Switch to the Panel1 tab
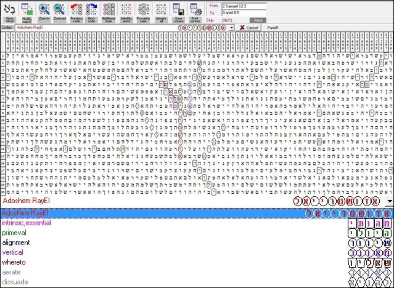The width and height of the screenshot is (394, 288). [273, 28]
